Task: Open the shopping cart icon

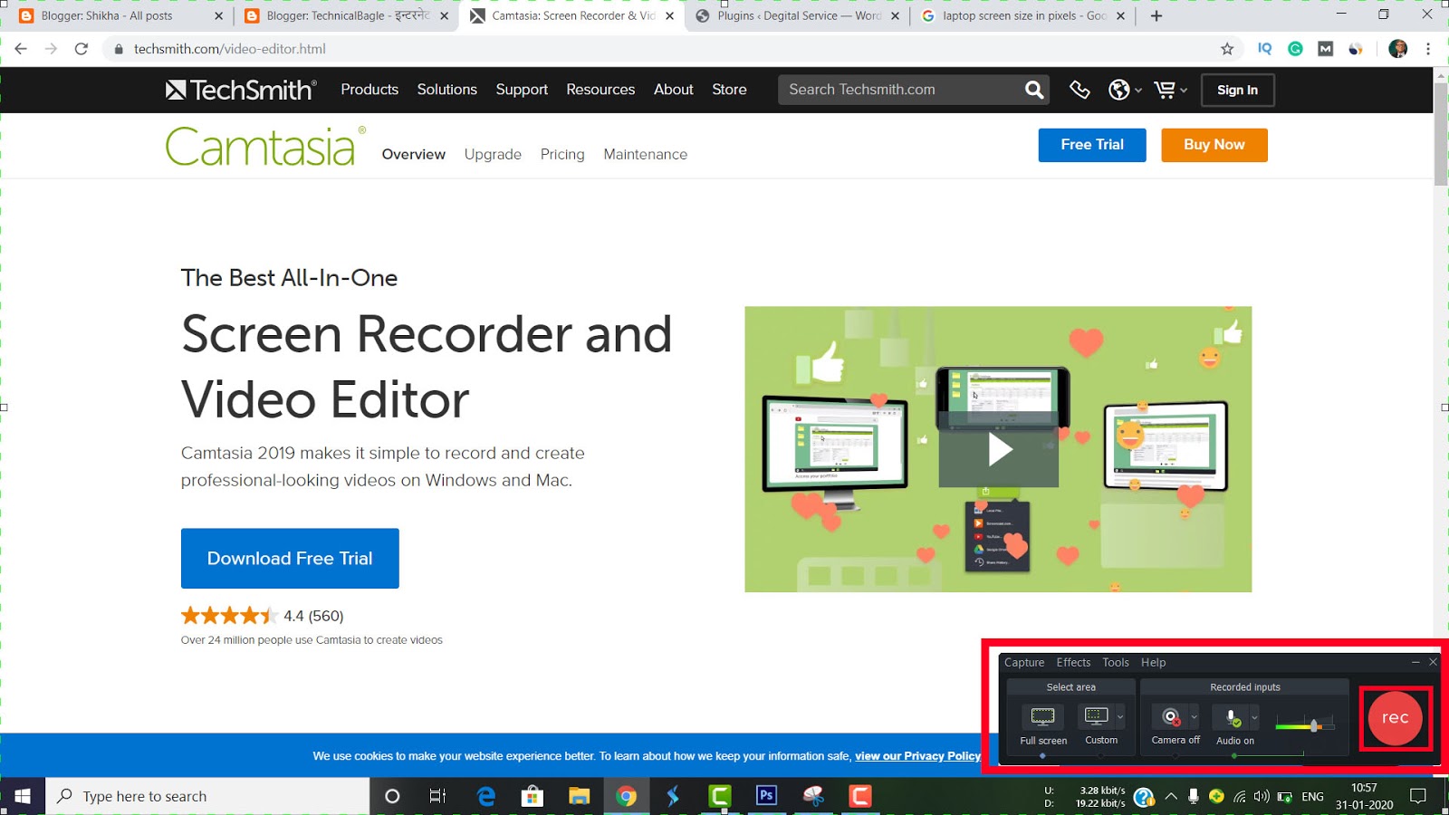Action: pos(1164,90)
